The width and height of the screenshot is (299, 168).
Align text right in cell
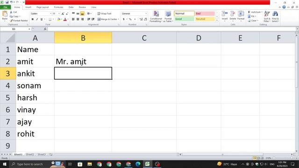[x=82, y=19]
